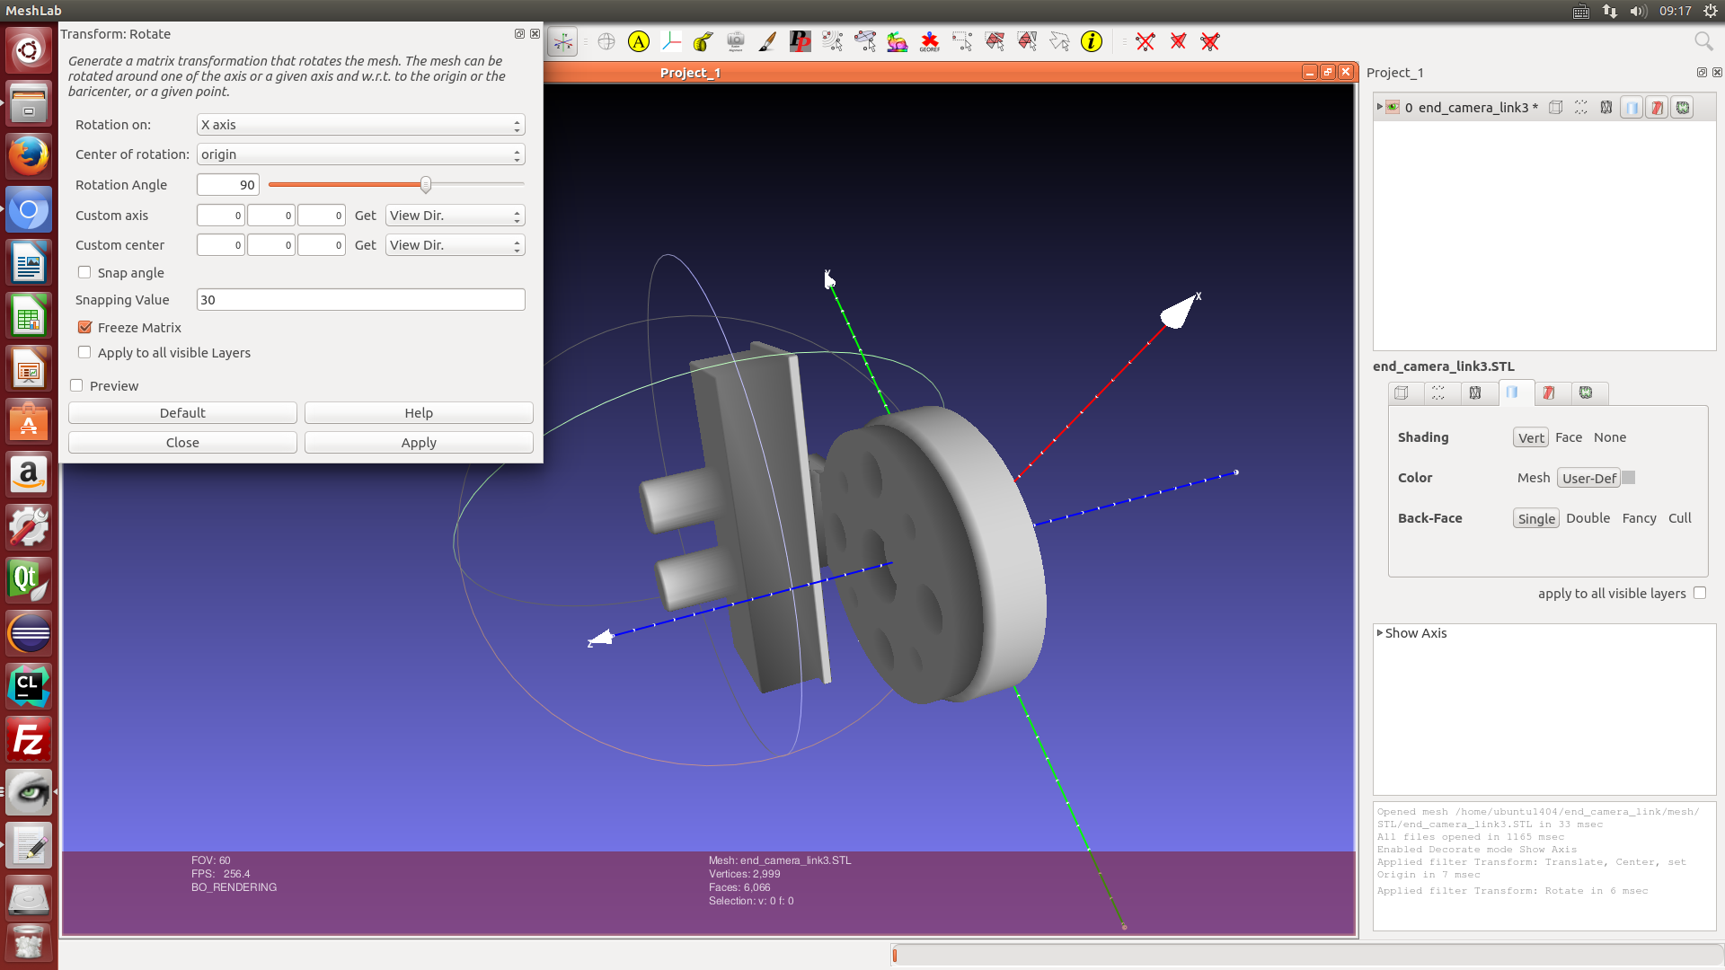Click Close in Transform Rotate dialog

click(x=182, y=443)
